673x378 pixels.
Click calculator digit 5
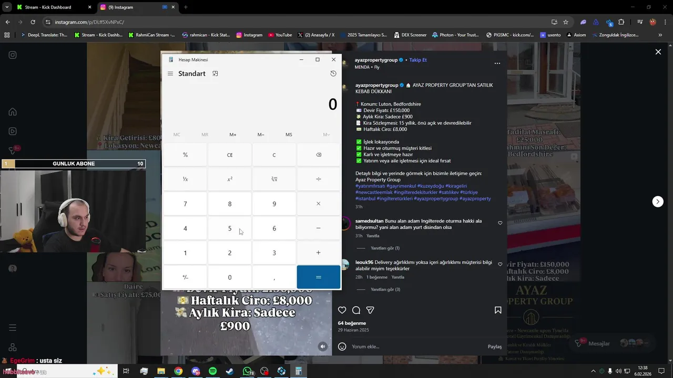coord(230,228)
